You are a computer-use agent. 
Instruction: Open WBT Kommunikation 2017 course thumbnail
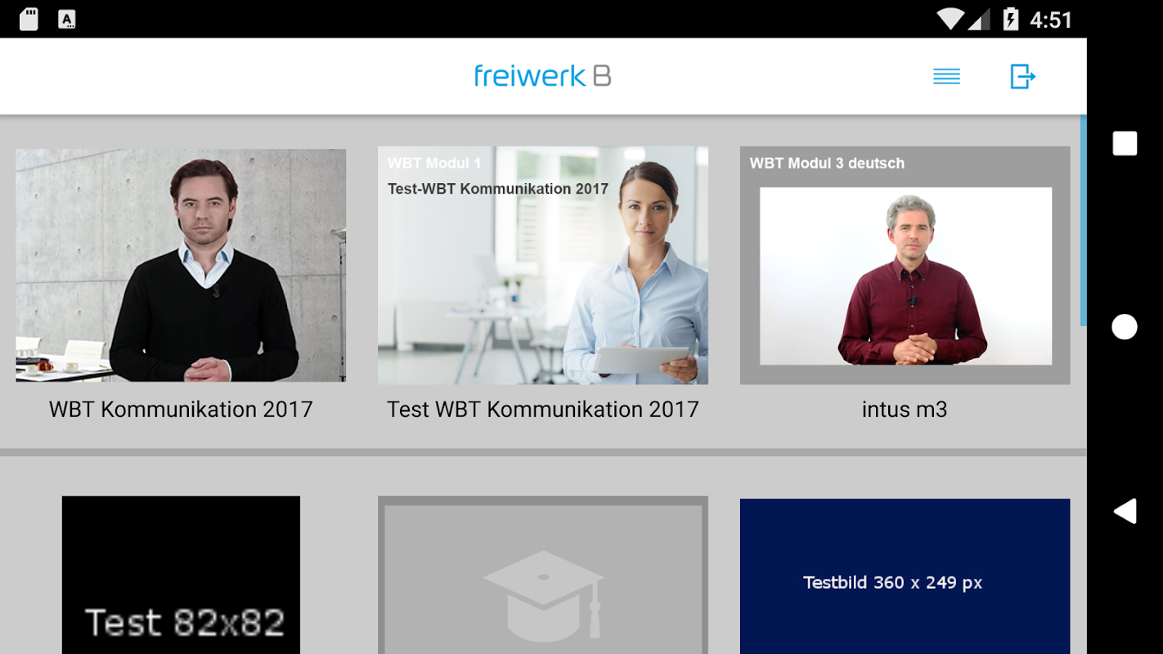(x=181, y=265)
